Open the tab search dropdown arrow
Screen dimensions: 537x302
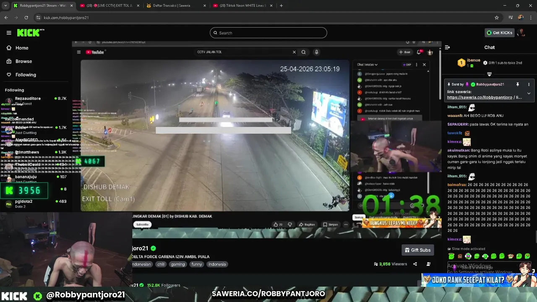[5, 5]
